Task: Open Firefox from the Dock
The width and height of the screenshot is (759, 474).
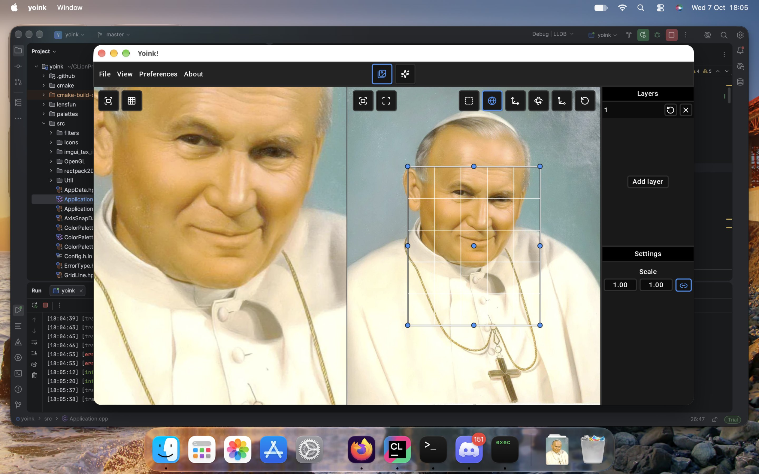Action: pyautogui.click(x=361, y=449)
